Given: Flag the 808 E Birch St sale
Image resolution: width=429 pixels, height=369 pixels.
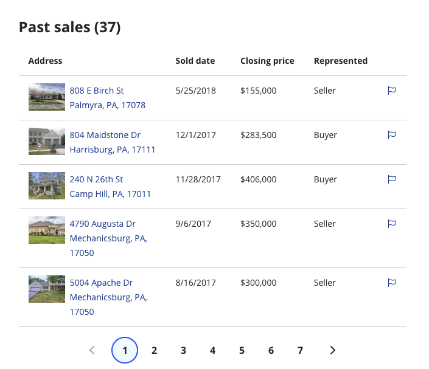Looking at the screenshot, I should (392, 91).
